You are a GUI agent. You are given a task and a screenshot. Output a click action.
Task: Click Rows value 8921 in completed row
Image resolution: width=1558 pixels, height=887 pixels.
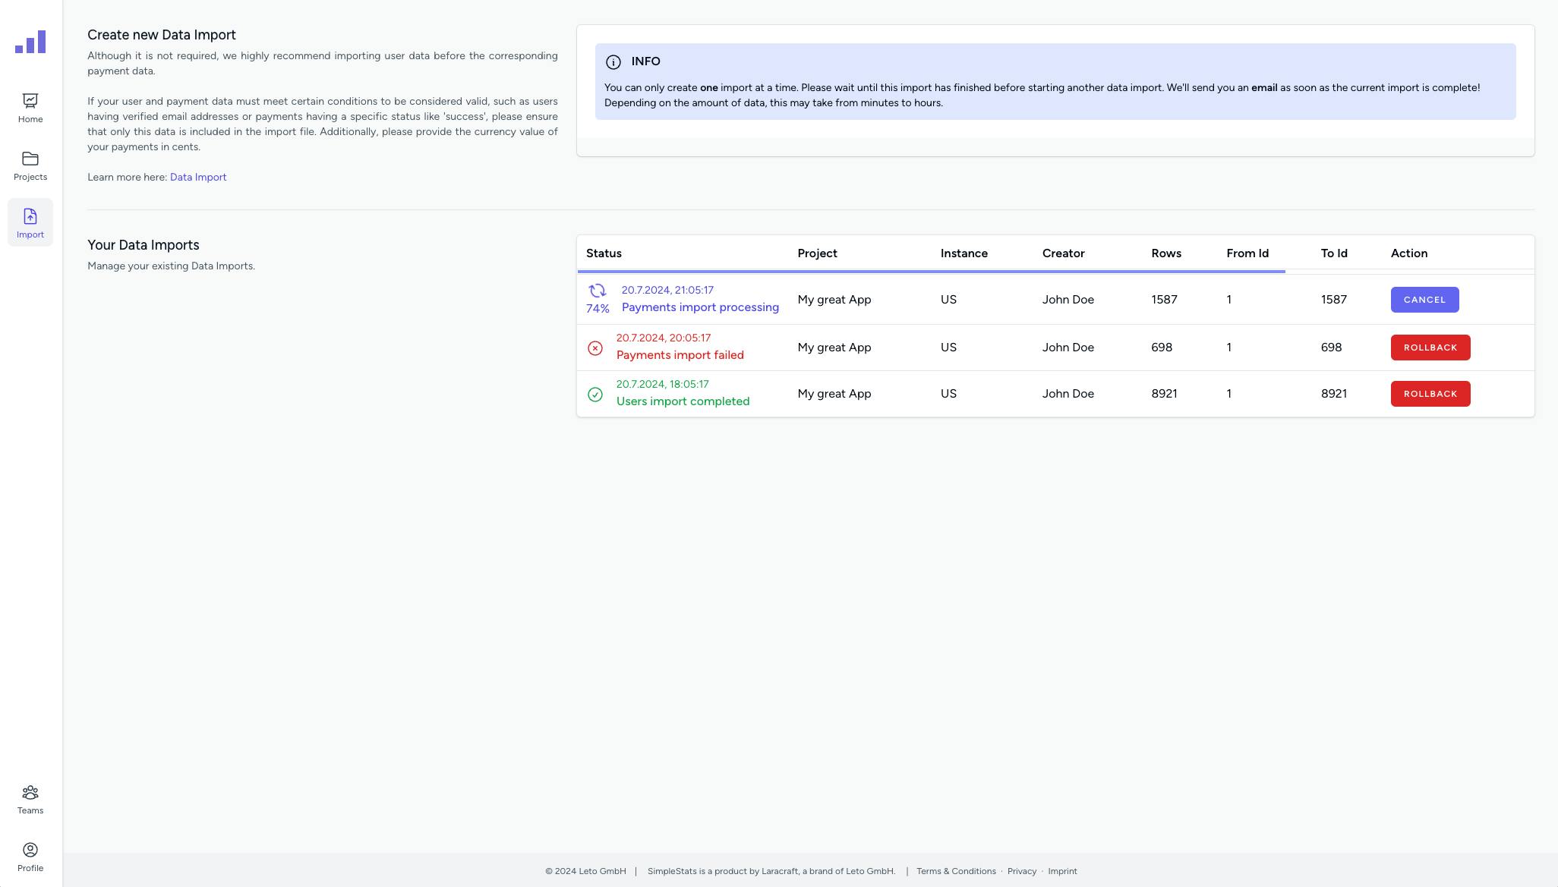(1164, 394)
